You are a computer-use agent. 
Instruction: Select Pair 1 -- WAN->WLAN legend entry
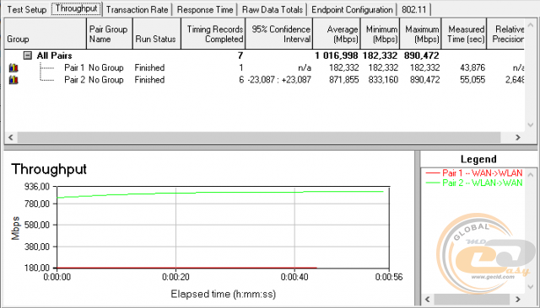pyautogui.click(x=474, y=173)
